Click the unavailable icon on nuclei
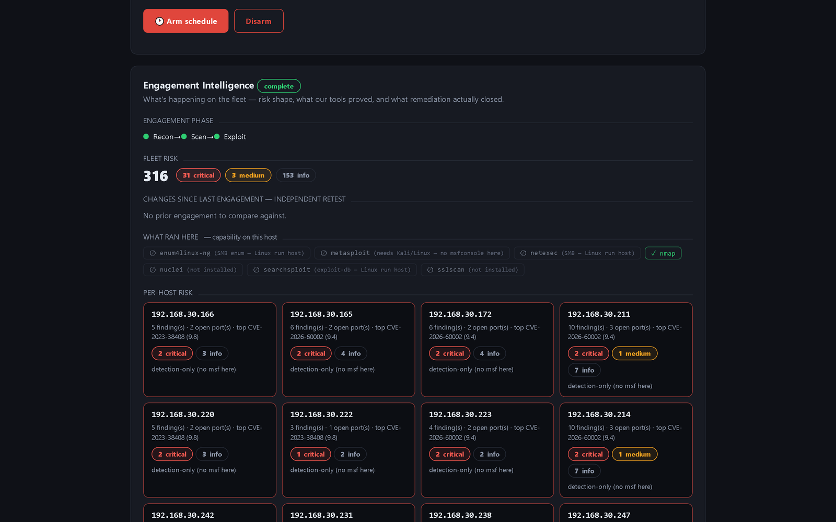836x522 pixels. pos(153,270)
